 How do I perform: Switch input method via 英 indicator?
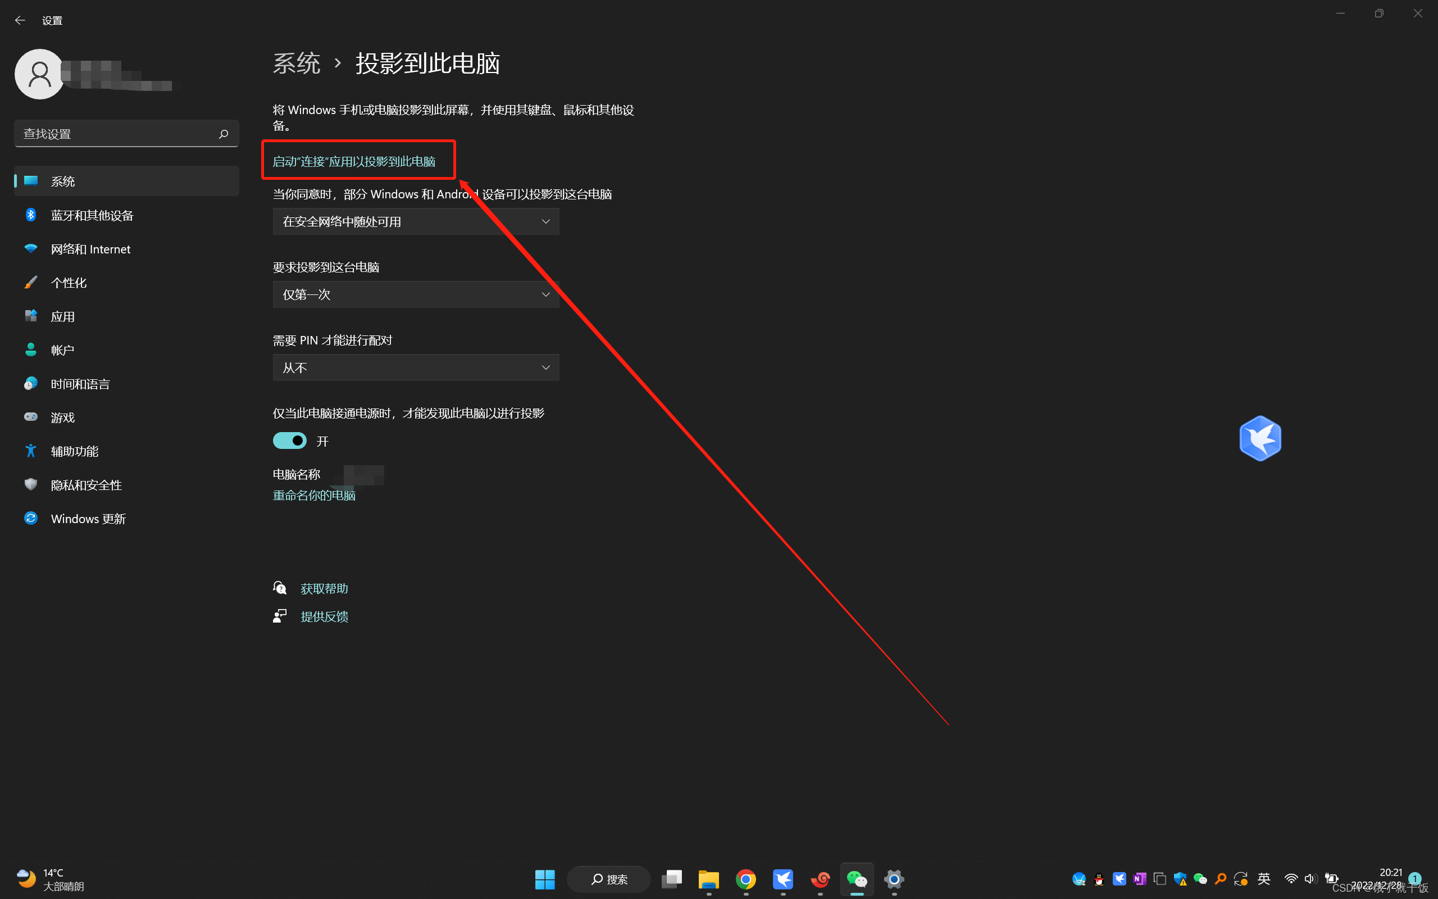pos(1264,879)
